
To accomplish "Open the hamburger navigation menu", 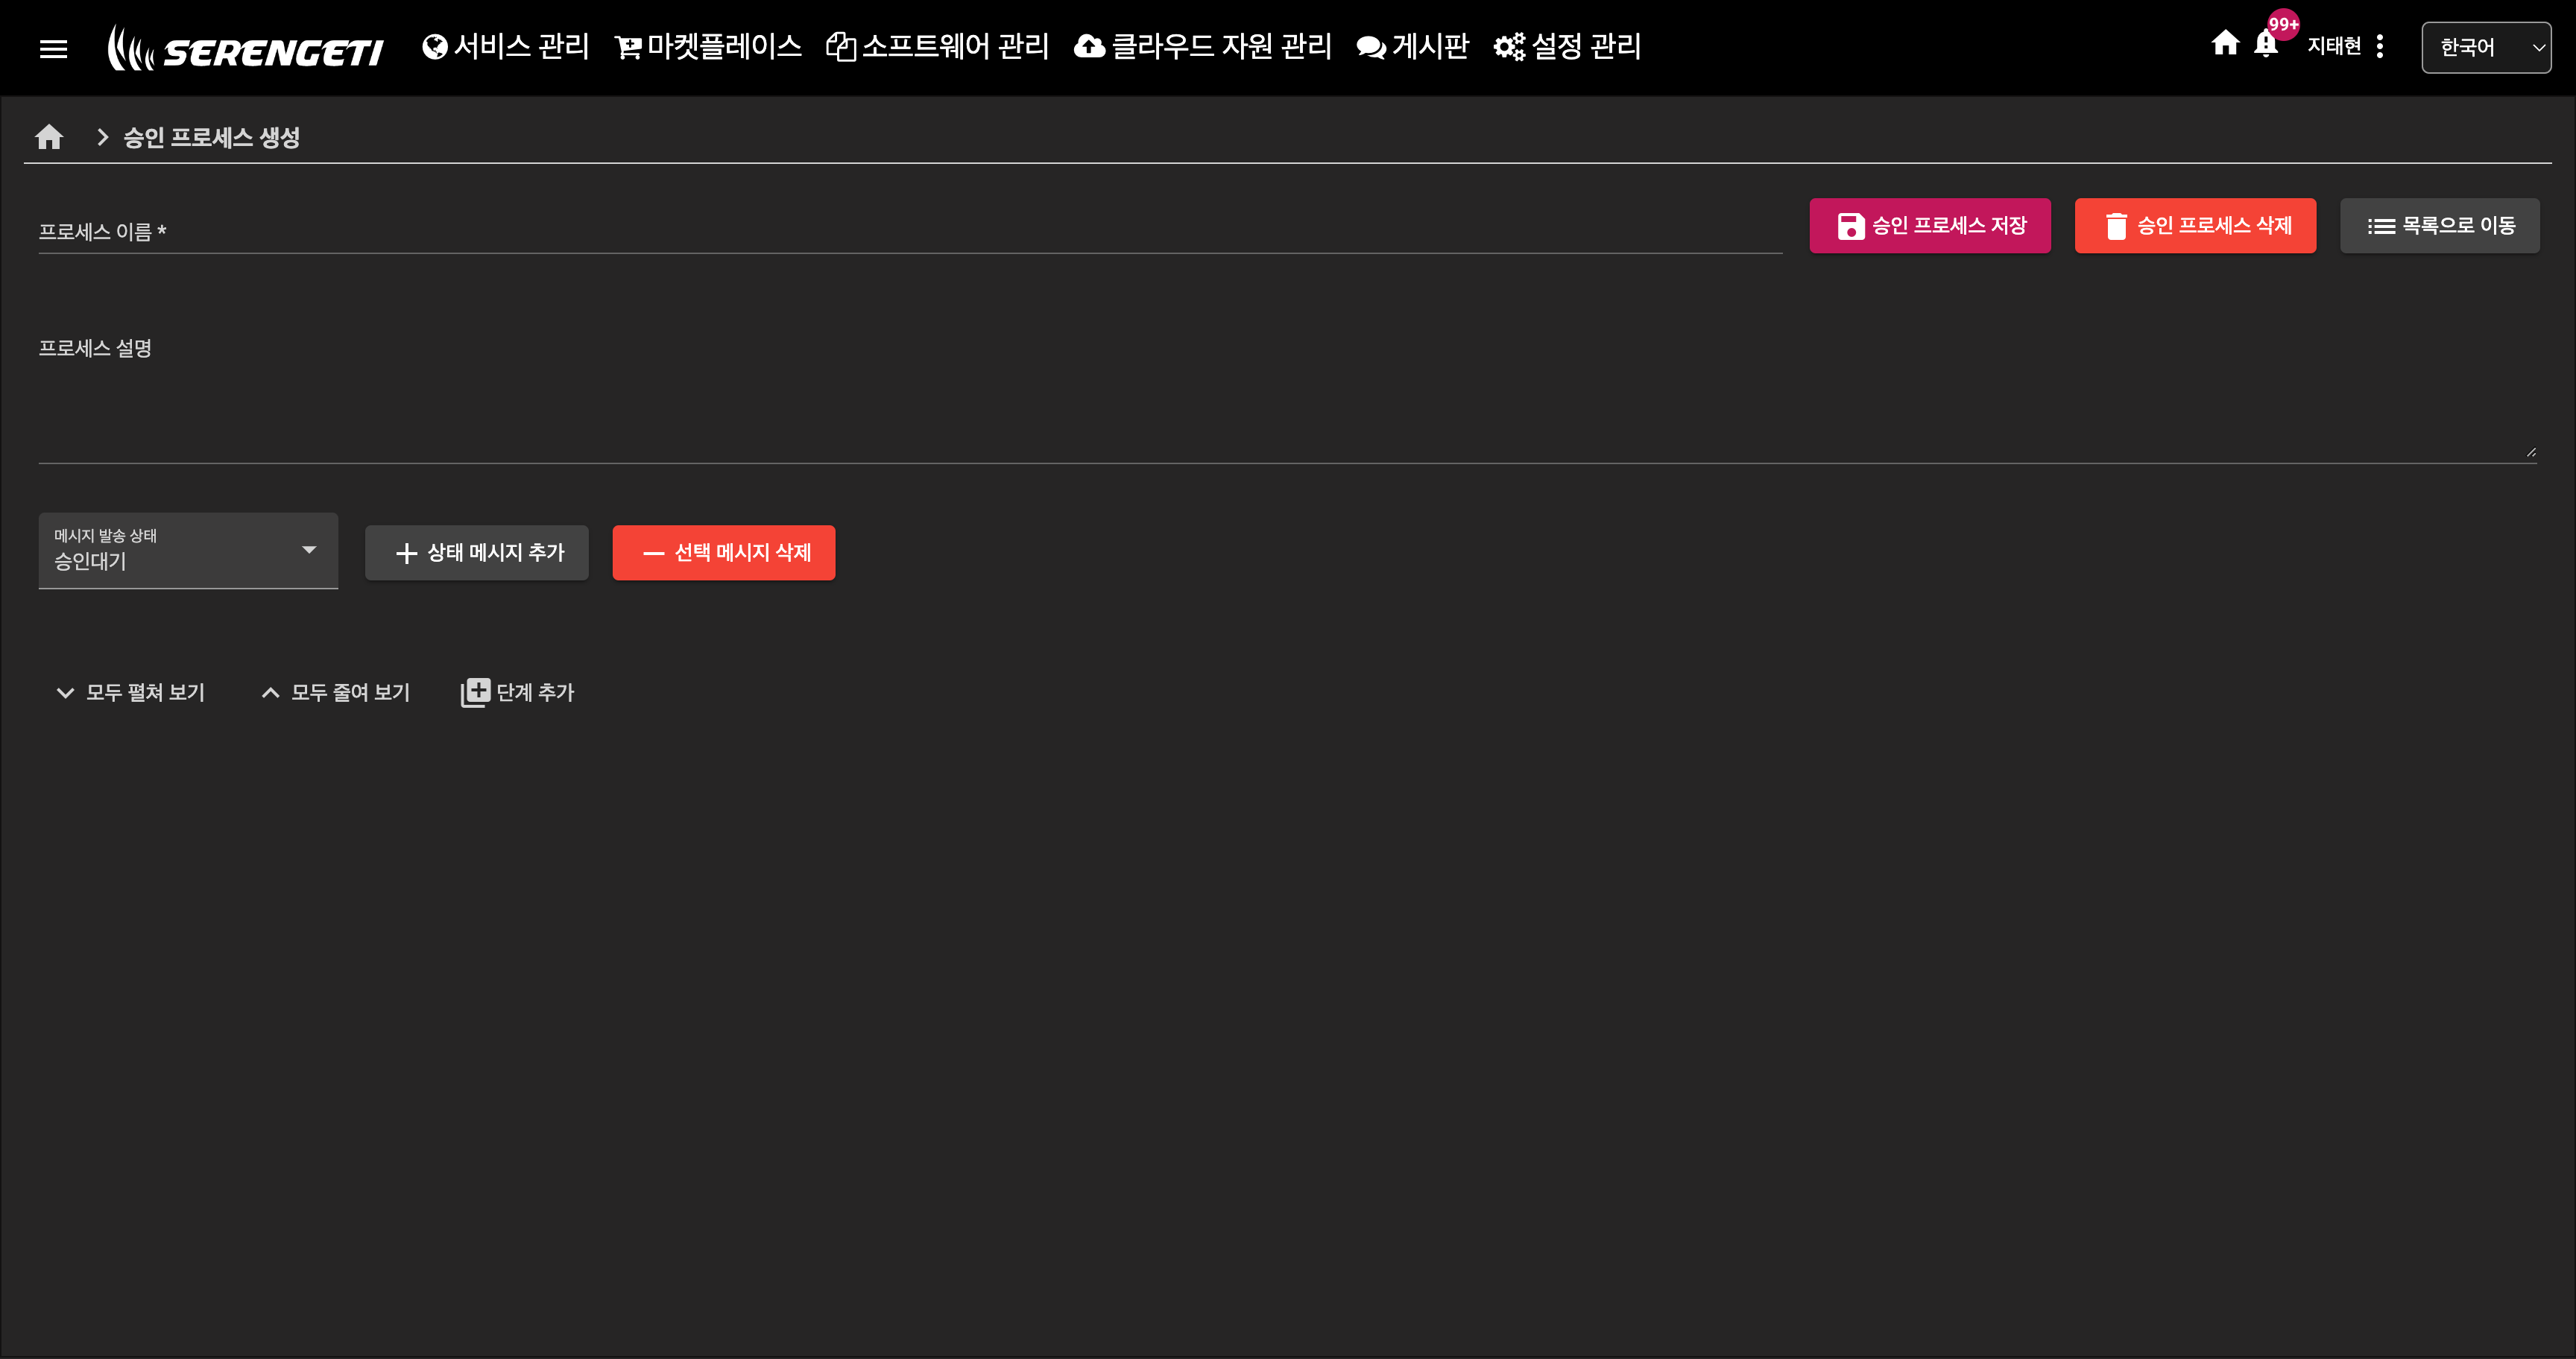I will coord(53,48).
